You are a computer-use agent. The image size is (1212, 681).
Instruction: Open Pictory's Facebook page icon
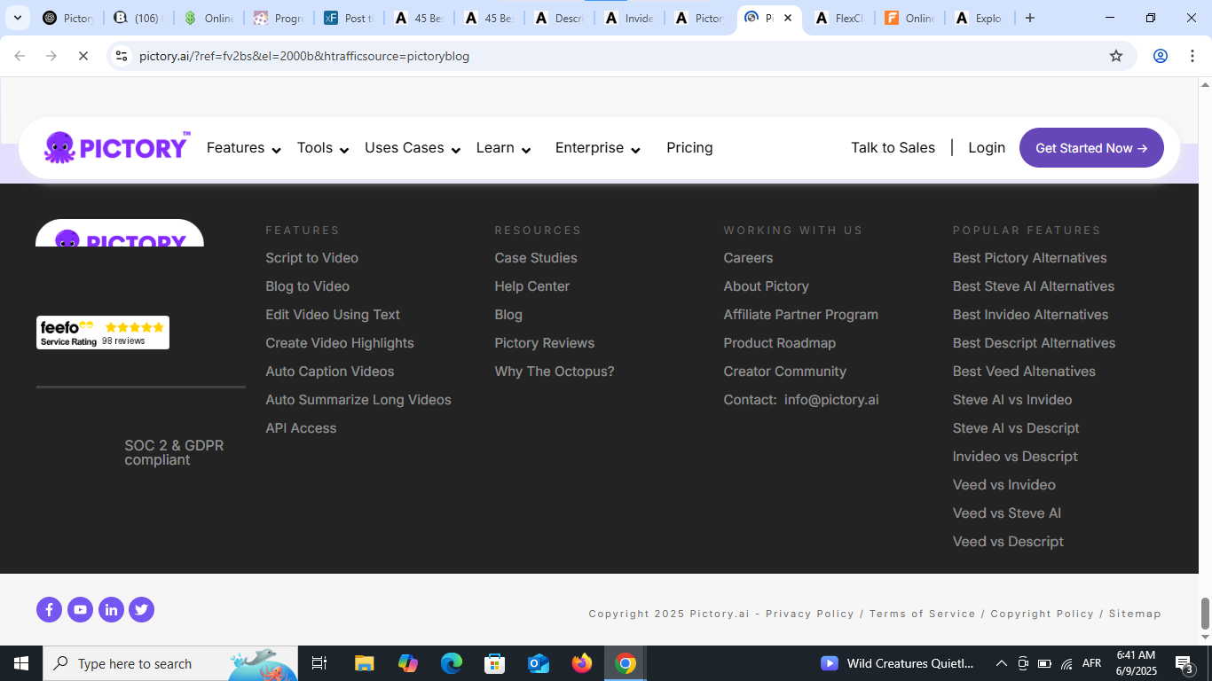(x=49, y=609)
